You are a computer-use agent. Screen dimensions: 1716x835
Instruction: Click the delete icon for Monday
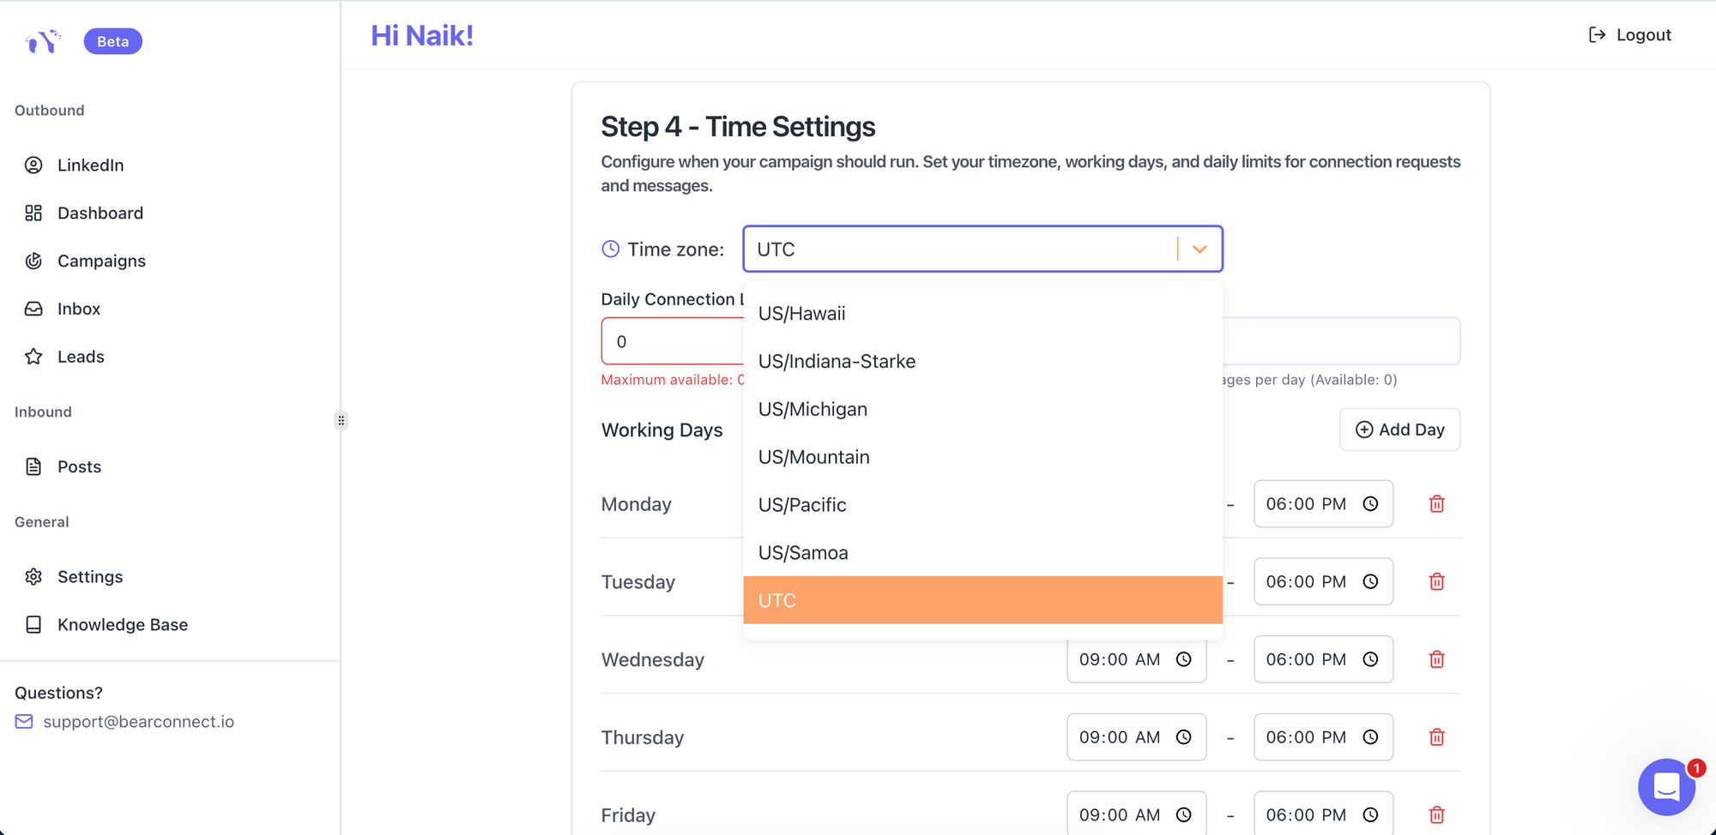tap(1436, 504)
